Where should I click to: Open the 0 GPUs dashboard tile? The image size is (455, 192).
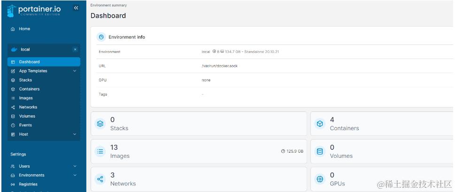383,179
